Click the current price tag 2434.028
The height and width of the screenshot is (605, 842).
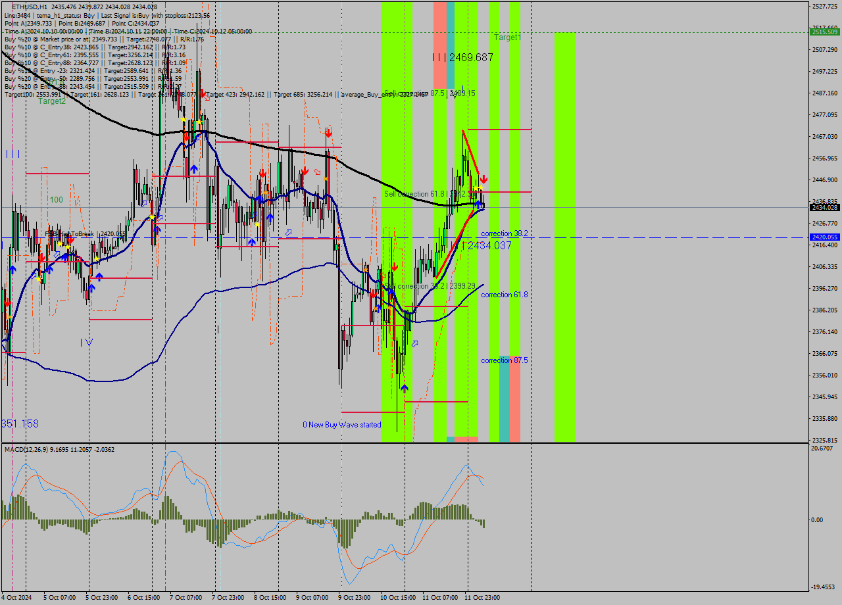pos(824,207)
